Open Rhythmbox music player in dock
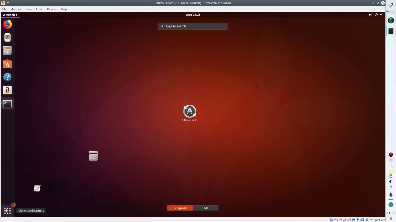The image size is (396, 222). point(7,37)
